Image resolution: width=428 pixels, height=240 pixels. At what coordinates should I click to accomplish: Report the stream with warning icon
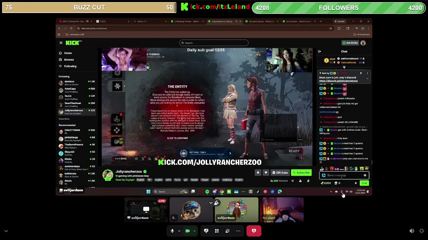coord(300,181)
